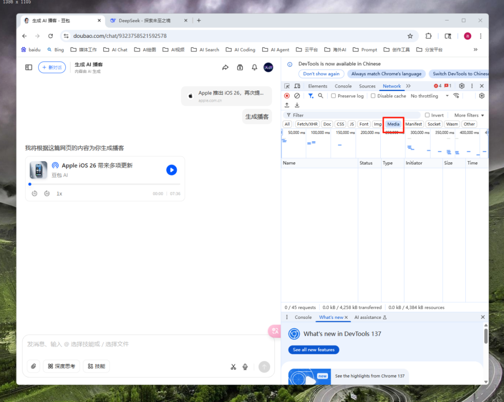Click the import HAR upload icon

tap(287, 105)
